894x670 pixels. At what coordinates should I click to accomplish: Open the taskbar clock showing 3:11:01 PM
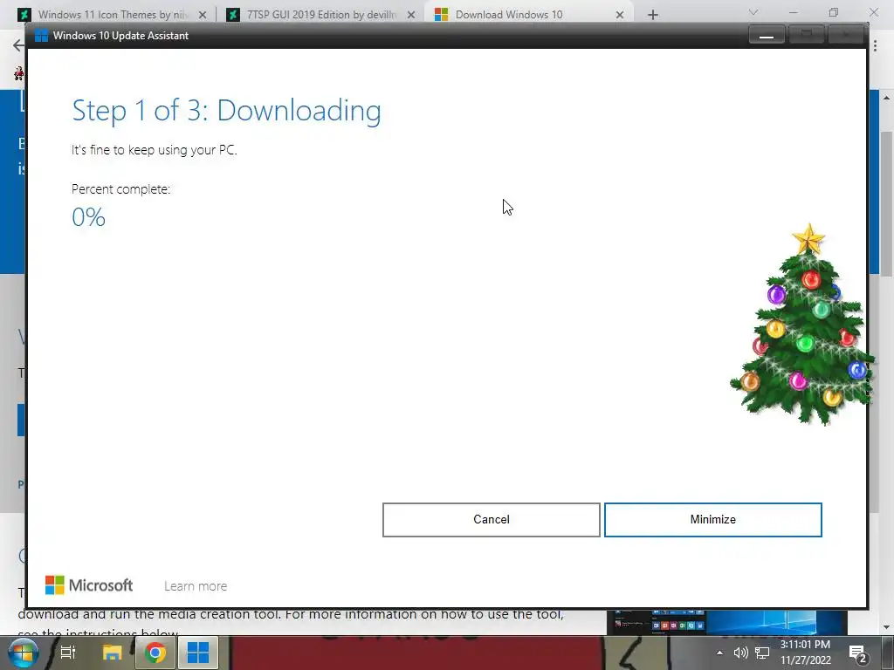point(805,653)
